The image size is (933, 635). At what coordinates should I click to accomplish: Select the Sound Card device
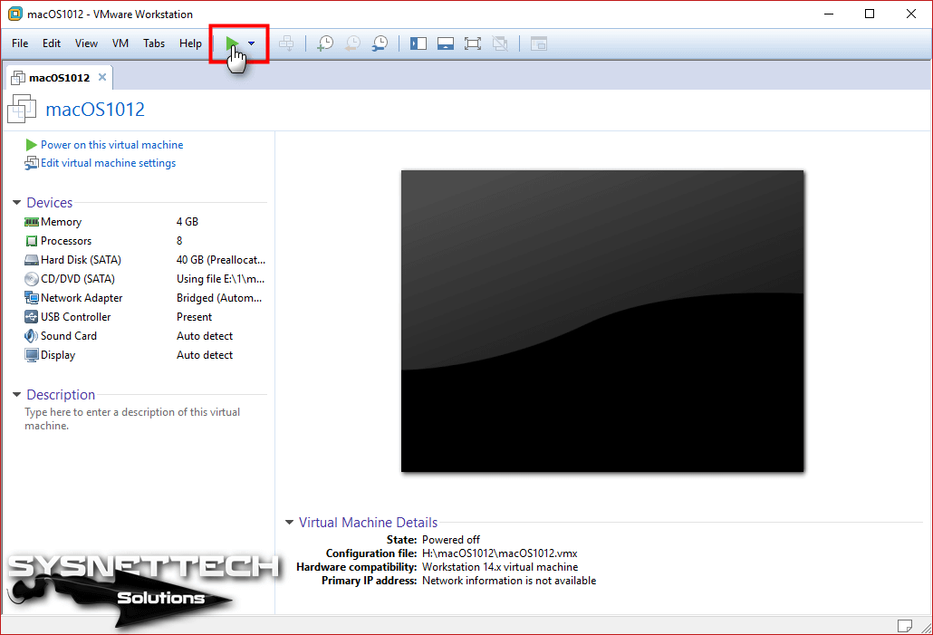tap(145, 336)
